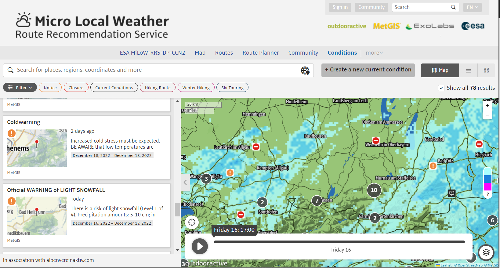The height and width of the screenshot is (268, 500).
Task: Click the Coldwarning map thumbnail
Action: click(37, 148)
